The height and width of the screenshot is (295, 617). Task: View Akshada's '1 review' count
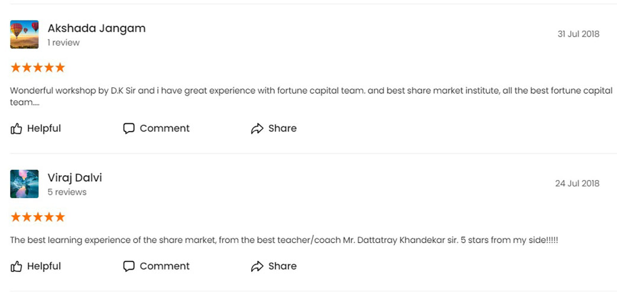(x=63, y=42)
